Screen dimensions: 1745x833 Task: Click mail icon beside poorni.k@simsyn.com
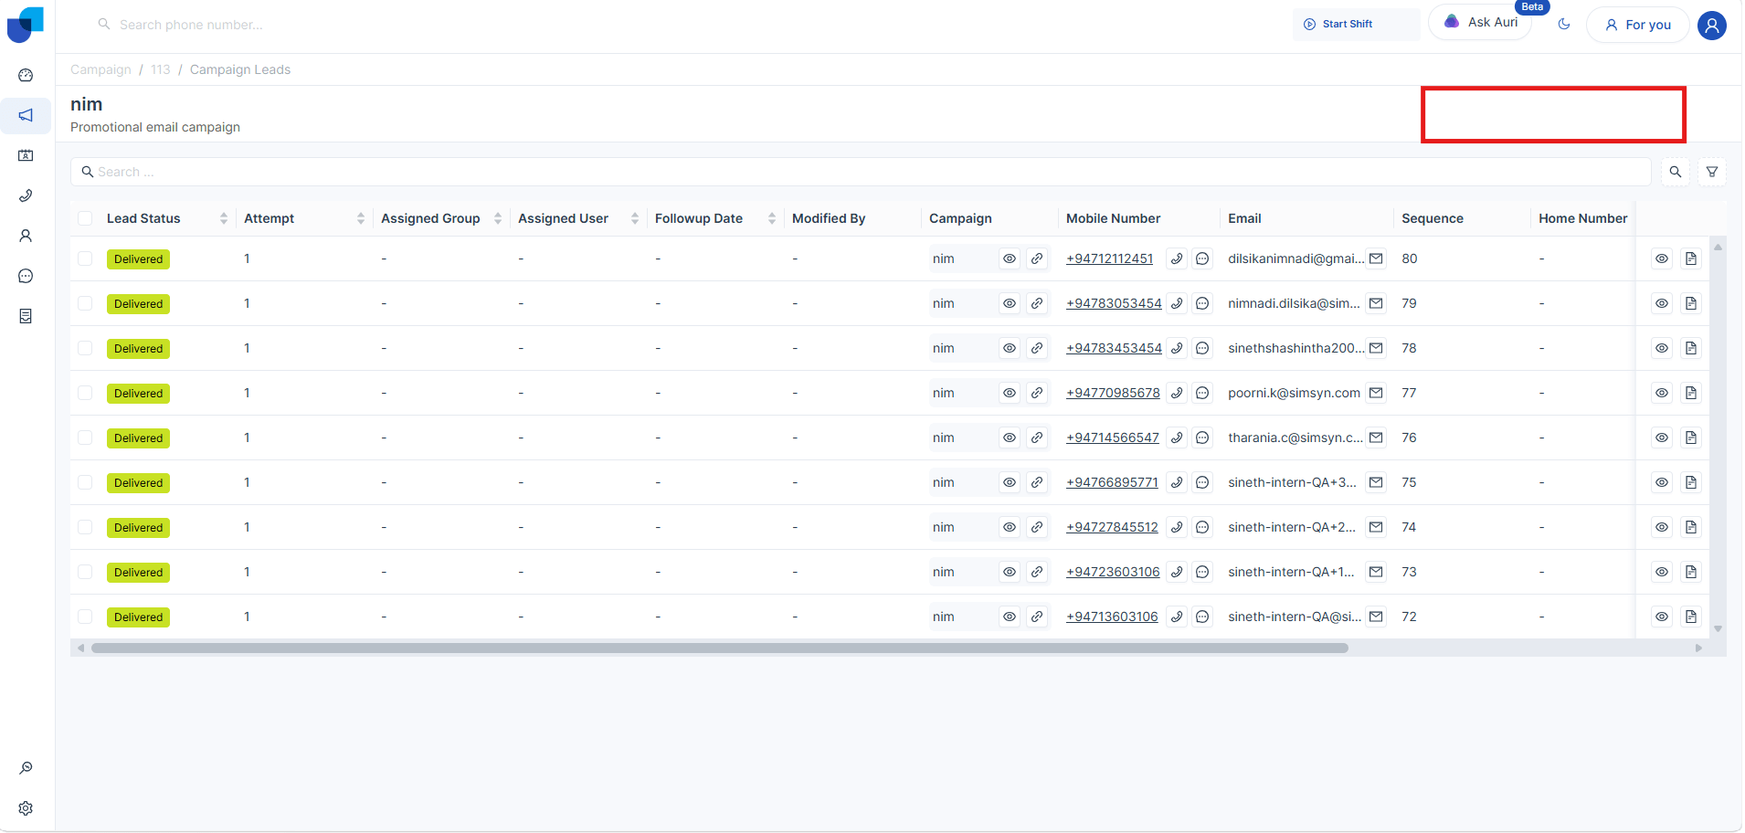(1376, 394)
